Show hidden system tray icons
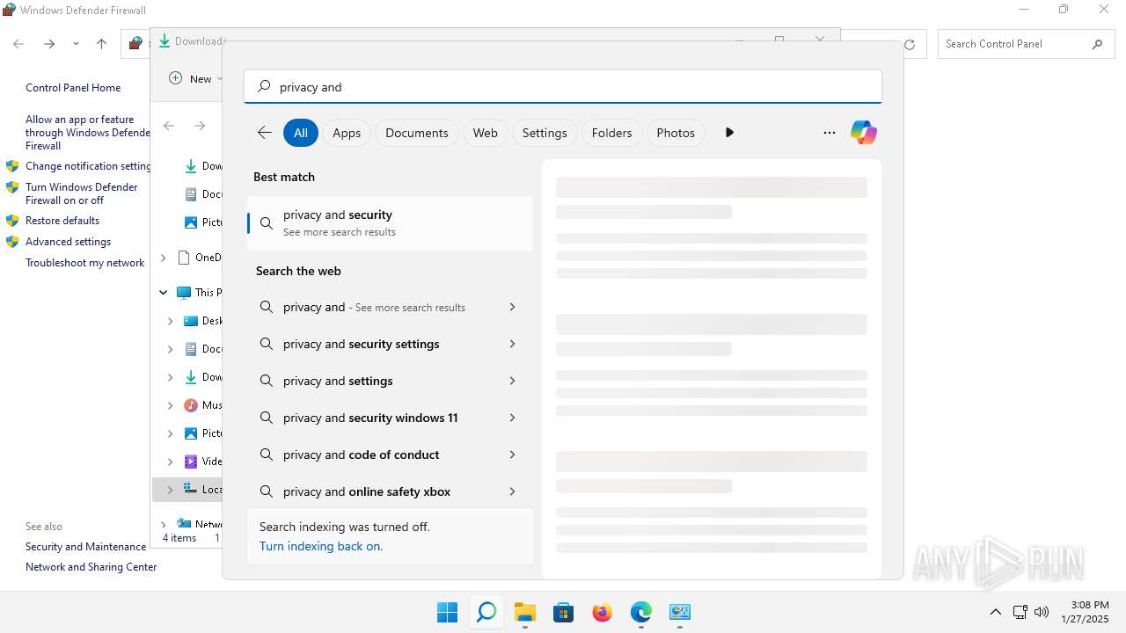1126x633 pixels. tap(995, 612)
